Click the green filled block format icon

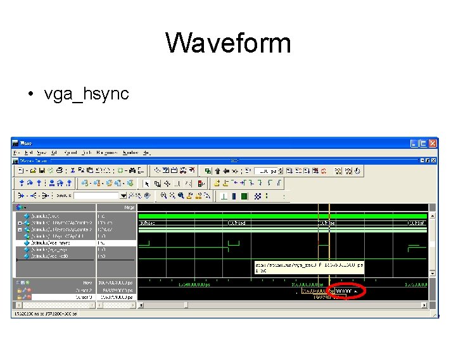(244, 196)
